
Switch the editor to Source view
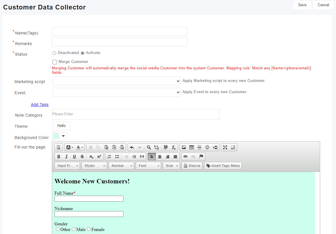192,166
